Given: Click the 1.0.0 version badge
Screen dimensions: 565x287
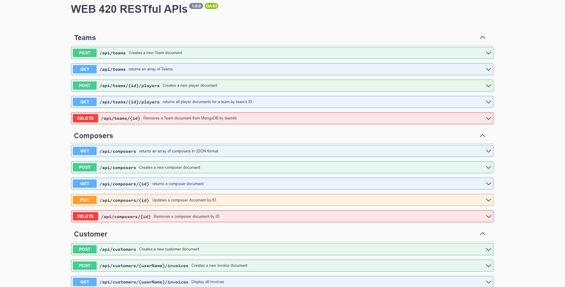Looking at the screenshot, I should 196,6.
